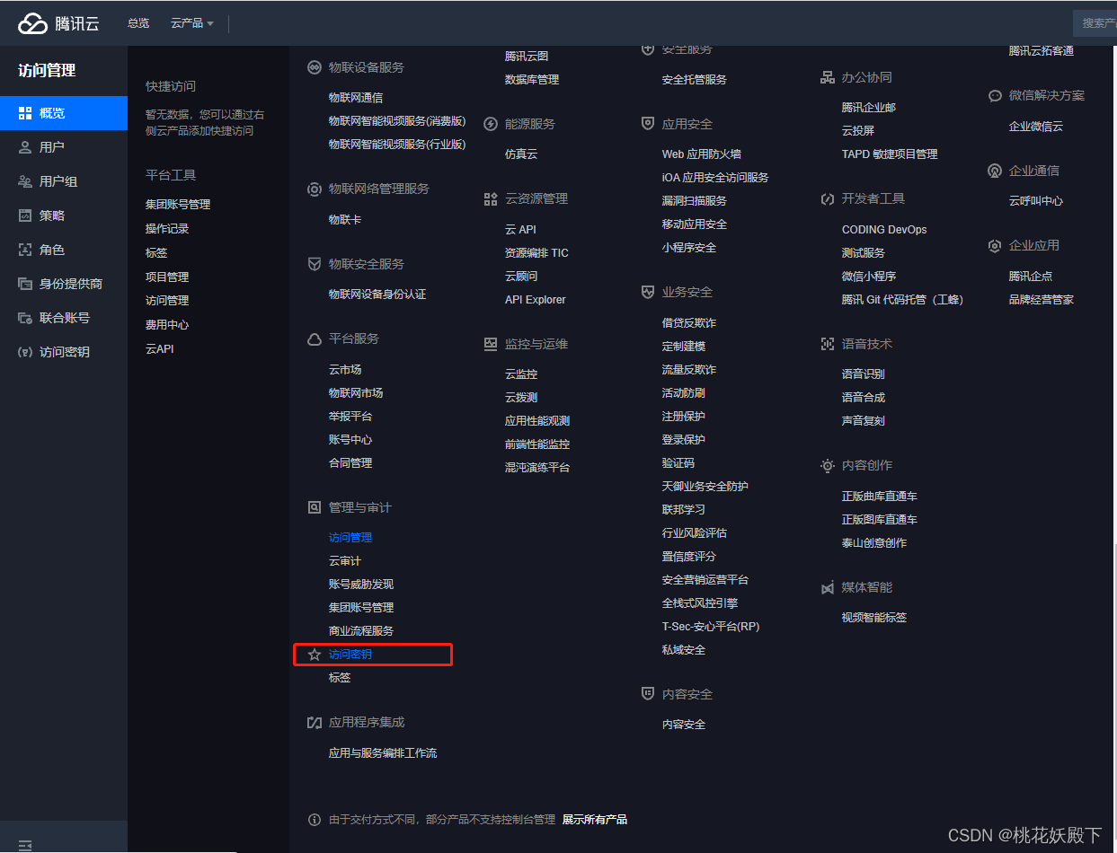This screenshot has height=853, width=1117.
Task: Open API Explorer product link
Action: click(536, 300)
